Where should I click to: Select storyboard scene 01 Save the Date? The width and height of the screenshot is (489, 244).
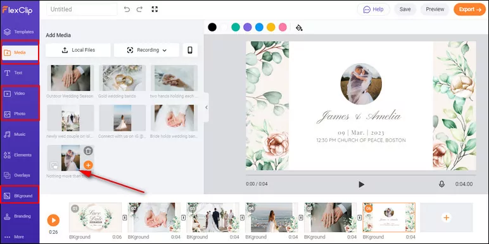[96, 217]
